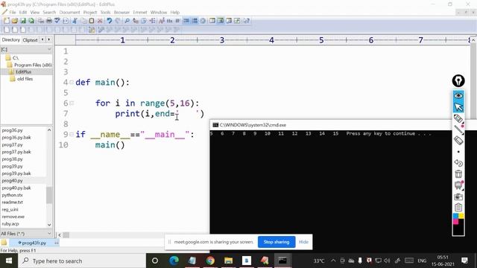Click the whiteboard icon in Epic Pen
Image resolution: width=477 pixels, height=268 pixels.
458,185
